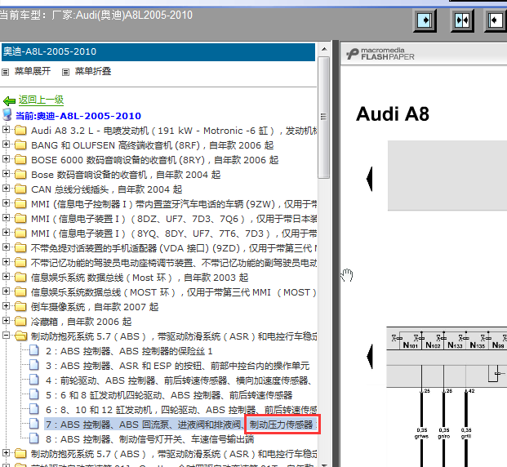Expand 信息娱乐系统数据总线 第三代 MMI folder
The height and width of the screenshot is (467, 507).
[6, 291]
